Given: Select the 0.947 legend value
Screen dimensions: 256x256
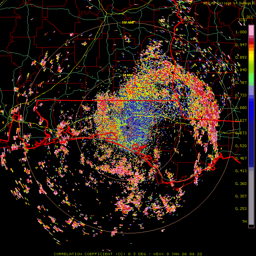Looking at the screenshot, I should click(x=241, y=45).
